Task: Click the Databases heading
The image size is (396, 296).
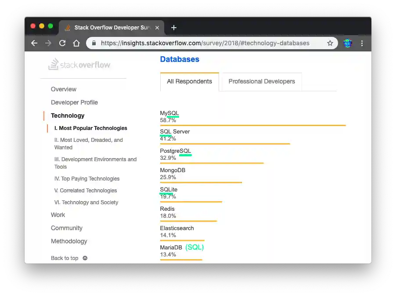Action: pos(180,59)
